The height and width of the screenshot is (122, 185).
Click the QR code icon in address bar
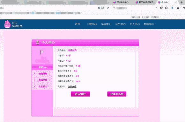tap(102, 8)
